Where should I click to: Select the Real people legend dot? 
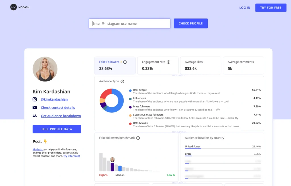coord(130,90)
